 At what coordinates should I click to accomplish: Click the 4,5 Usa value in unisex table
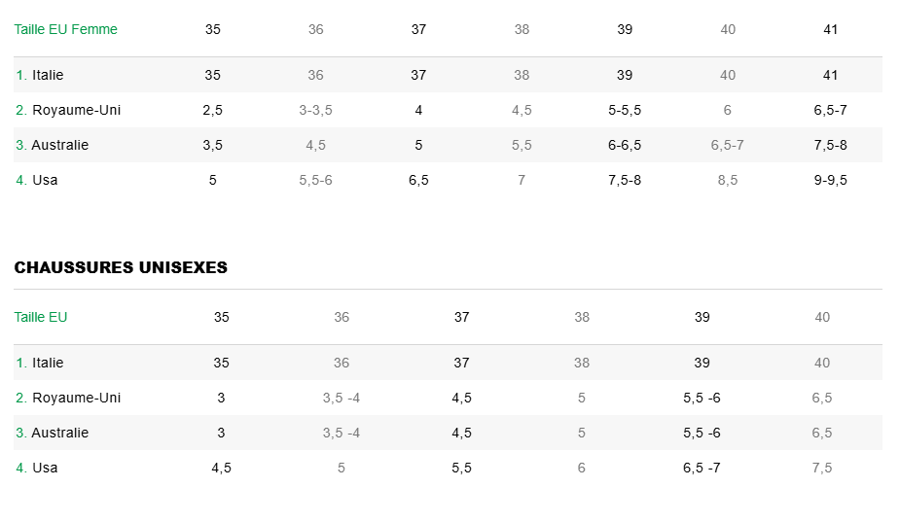(221, 468)
